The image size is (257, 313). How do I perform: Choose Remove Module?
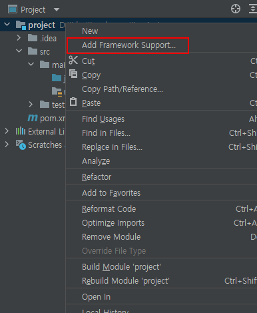pos(162,237)
